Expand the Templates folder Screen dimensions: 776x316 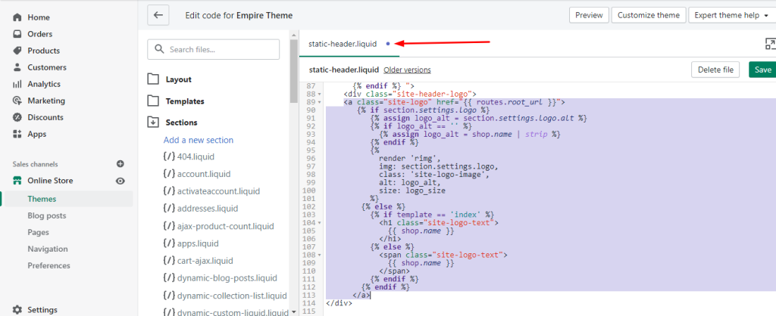pyautogui.click(x=185, y=101)
